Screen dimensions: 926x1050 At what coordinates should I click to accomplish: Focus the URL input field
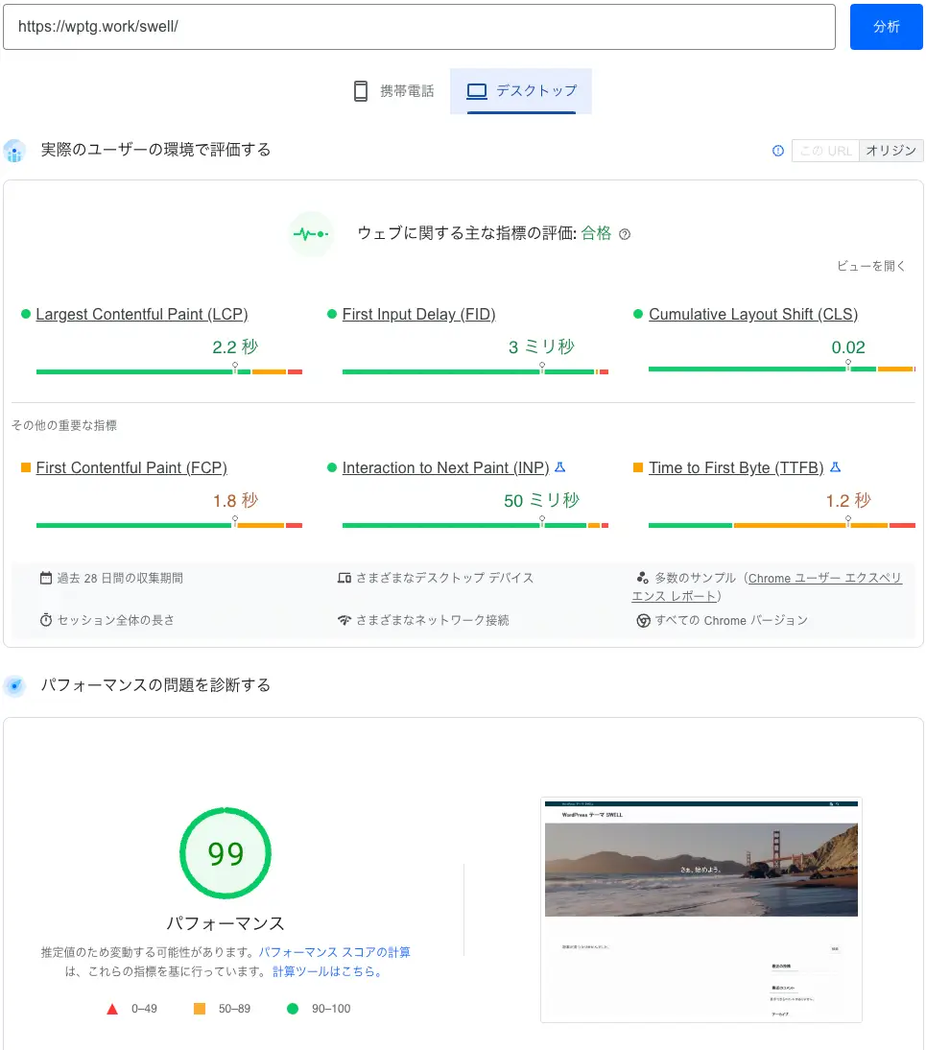click(419, 27)
